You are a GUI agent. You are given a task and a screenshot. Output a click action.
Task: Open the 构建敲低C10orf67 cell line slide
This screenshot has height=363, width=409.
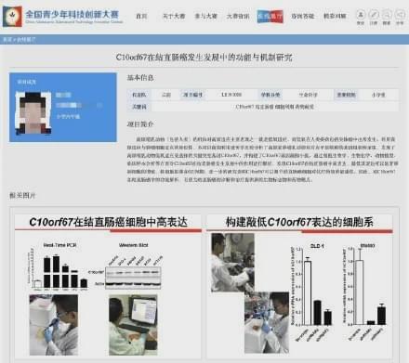299,286
